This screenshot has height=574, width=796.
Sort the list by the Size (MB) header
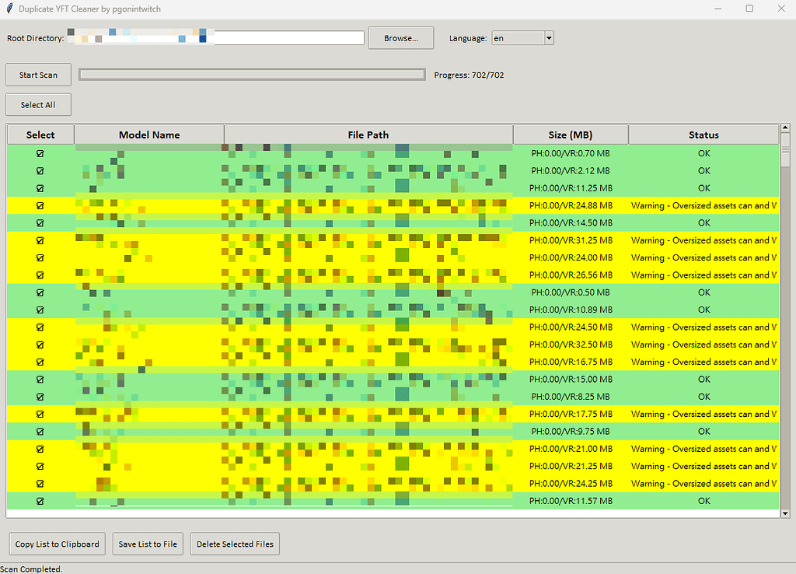(x=570, y=134)
